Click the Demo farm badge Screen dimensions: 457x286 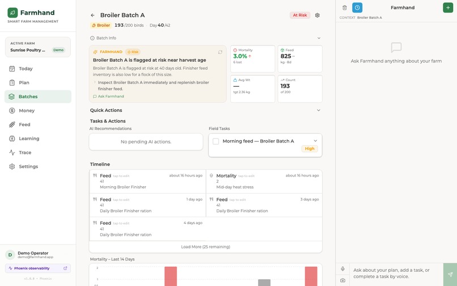coord(58,50)
